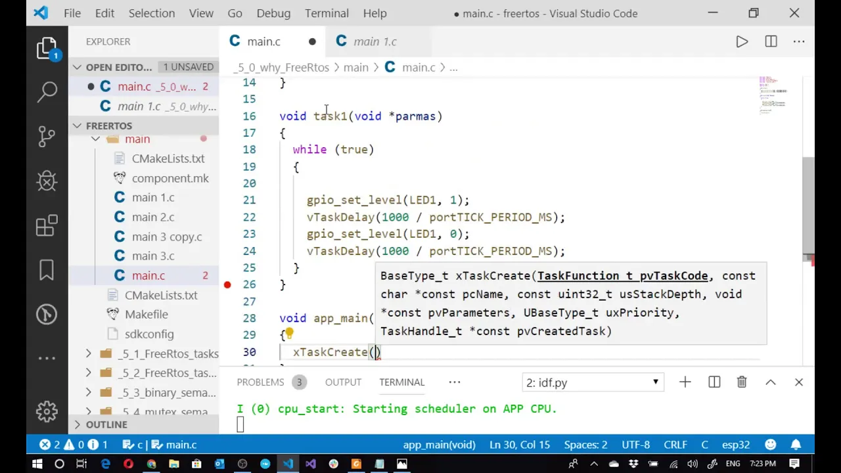Open the Extensions view
Viewport: 841px width, 473px height.
[47, 225]
